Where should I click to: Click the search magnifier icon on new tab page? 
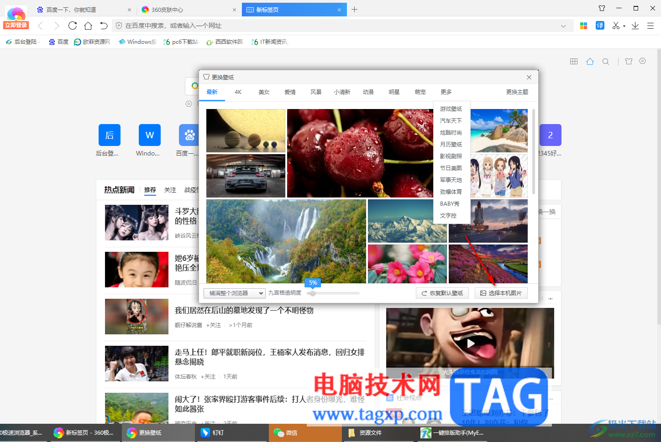606,61
